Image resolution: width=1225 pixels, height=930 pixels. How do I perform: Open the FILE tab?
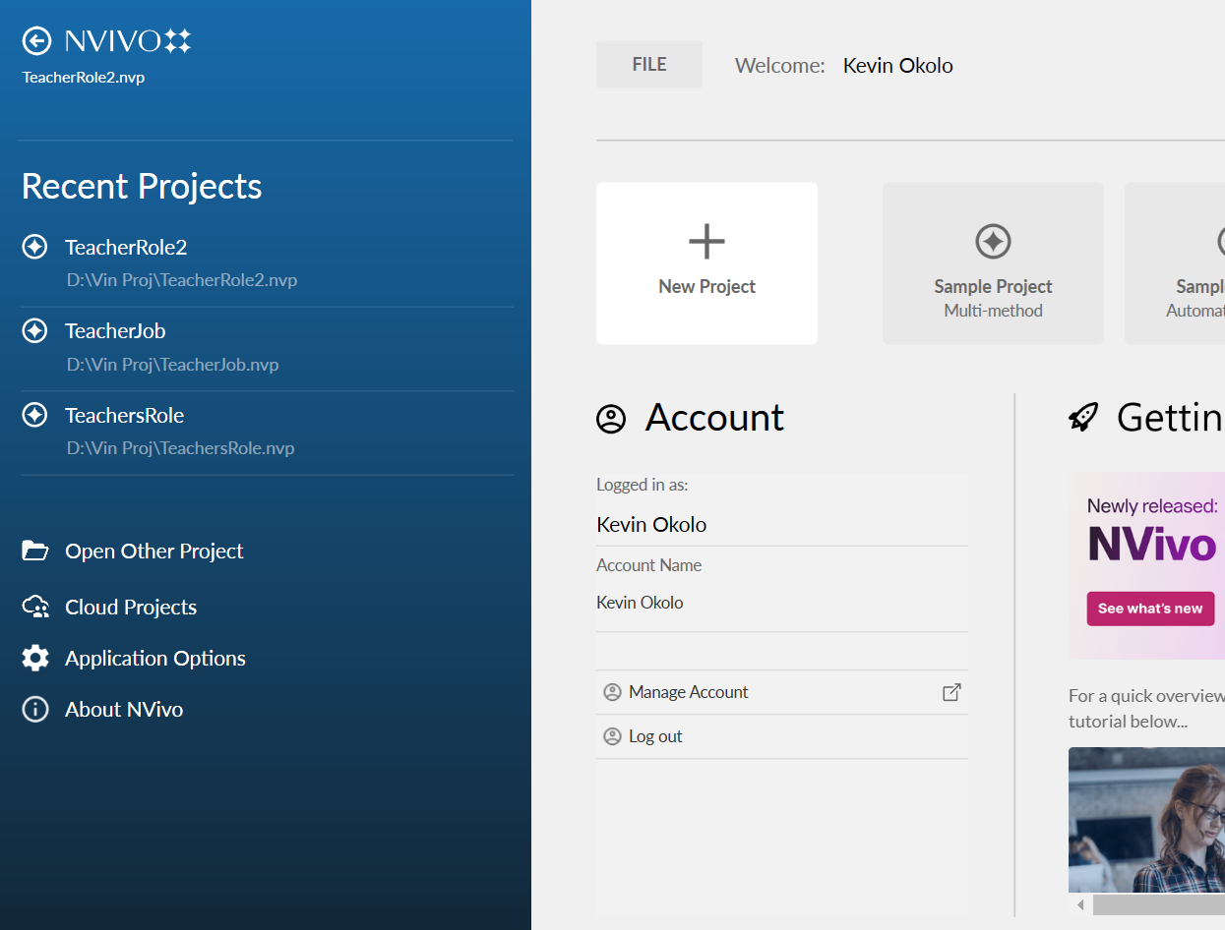click(x=649, y=65)
